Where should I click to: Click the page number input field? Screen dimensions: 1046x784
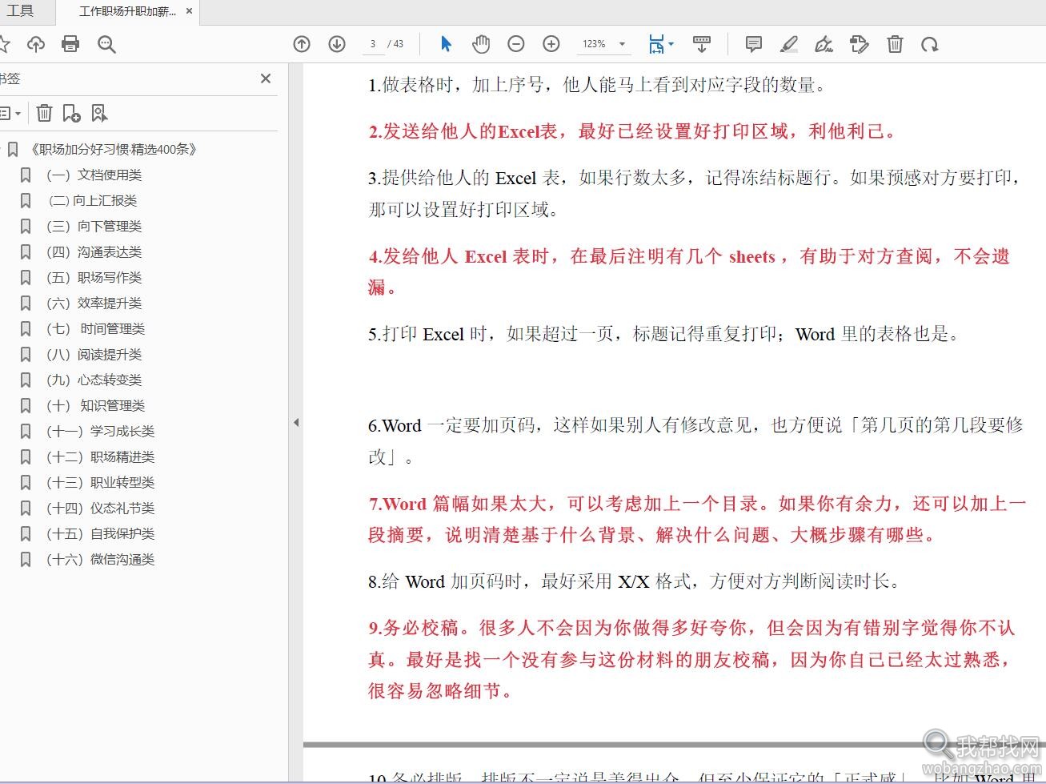(373, 44)
